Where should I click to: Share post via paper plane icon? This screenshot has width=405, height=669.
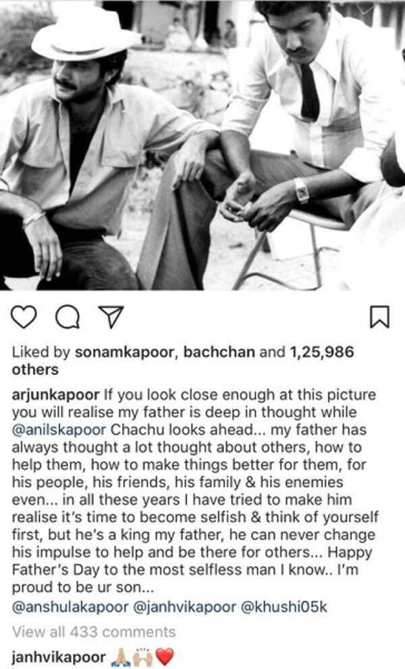click(111, 317)
